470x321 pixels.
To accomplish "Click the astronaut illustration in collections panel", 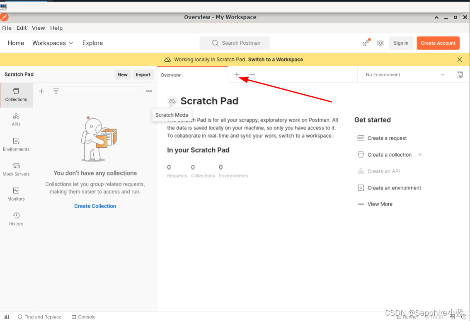I will [x=99, y=139].
